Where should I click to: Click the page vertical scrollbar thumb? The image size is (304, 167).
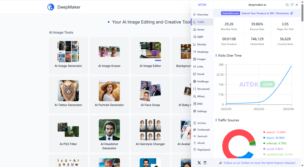[302, 12]
